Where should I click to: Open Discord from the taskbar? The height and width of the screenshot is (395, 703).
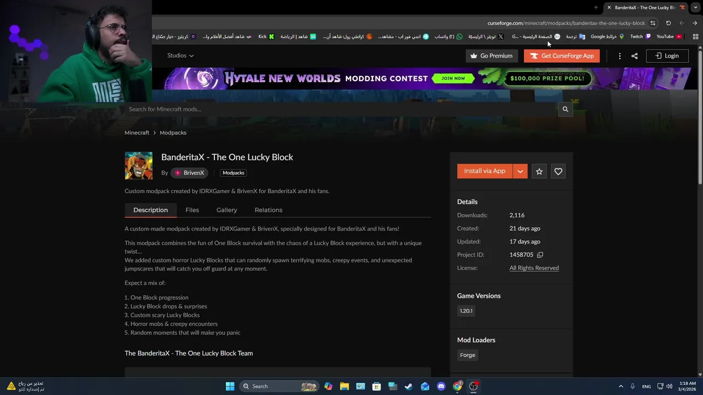pos(441,386)
